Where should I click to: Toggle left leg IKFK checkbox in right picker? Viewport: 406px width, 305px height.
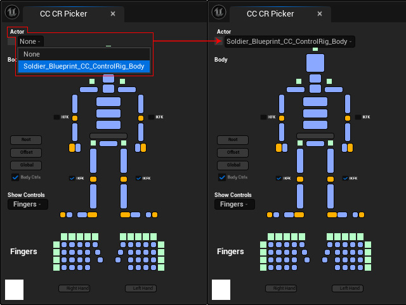tap(345, 178)
